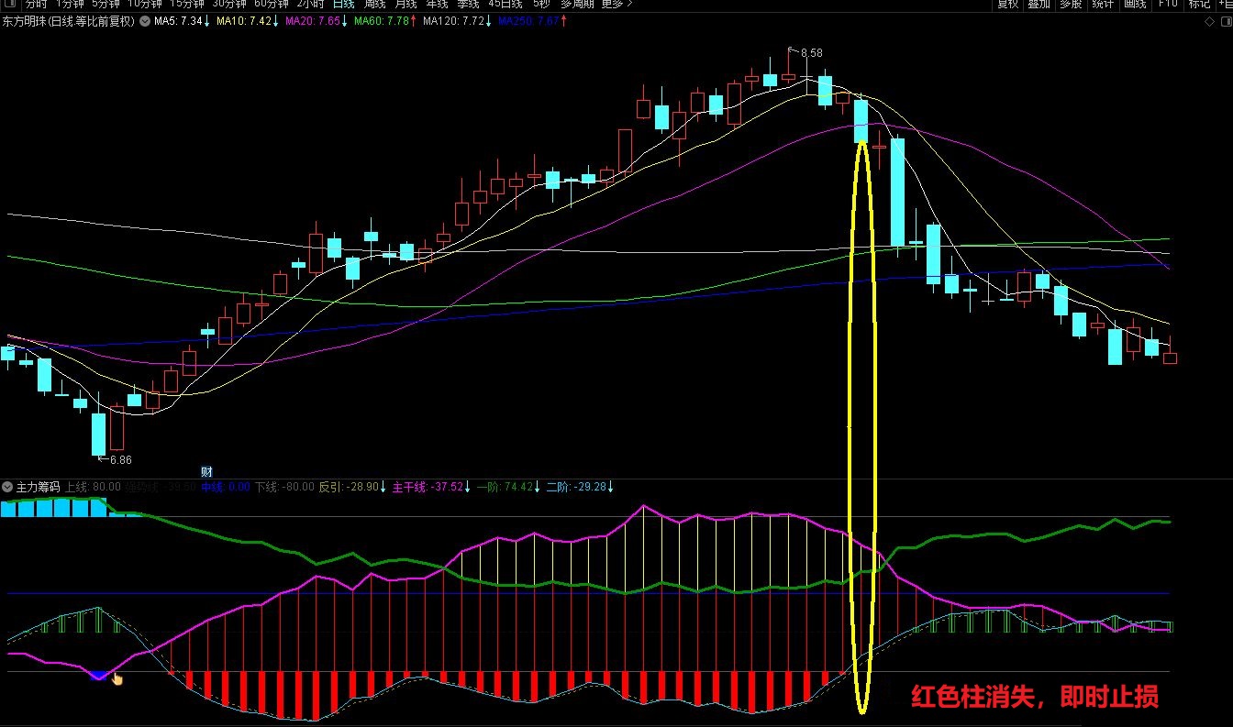
Task: Click the diamond icon at chart top right
Action: [1208, 21]
